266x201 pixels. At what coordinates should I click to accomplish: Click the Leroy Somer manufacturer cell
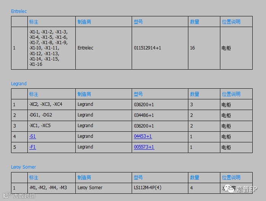click(104, 188)
